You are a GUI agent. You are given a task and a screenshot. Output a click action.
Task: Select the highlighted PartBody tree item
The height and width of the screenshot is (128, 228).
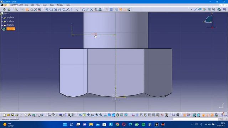tap(11, 29)
